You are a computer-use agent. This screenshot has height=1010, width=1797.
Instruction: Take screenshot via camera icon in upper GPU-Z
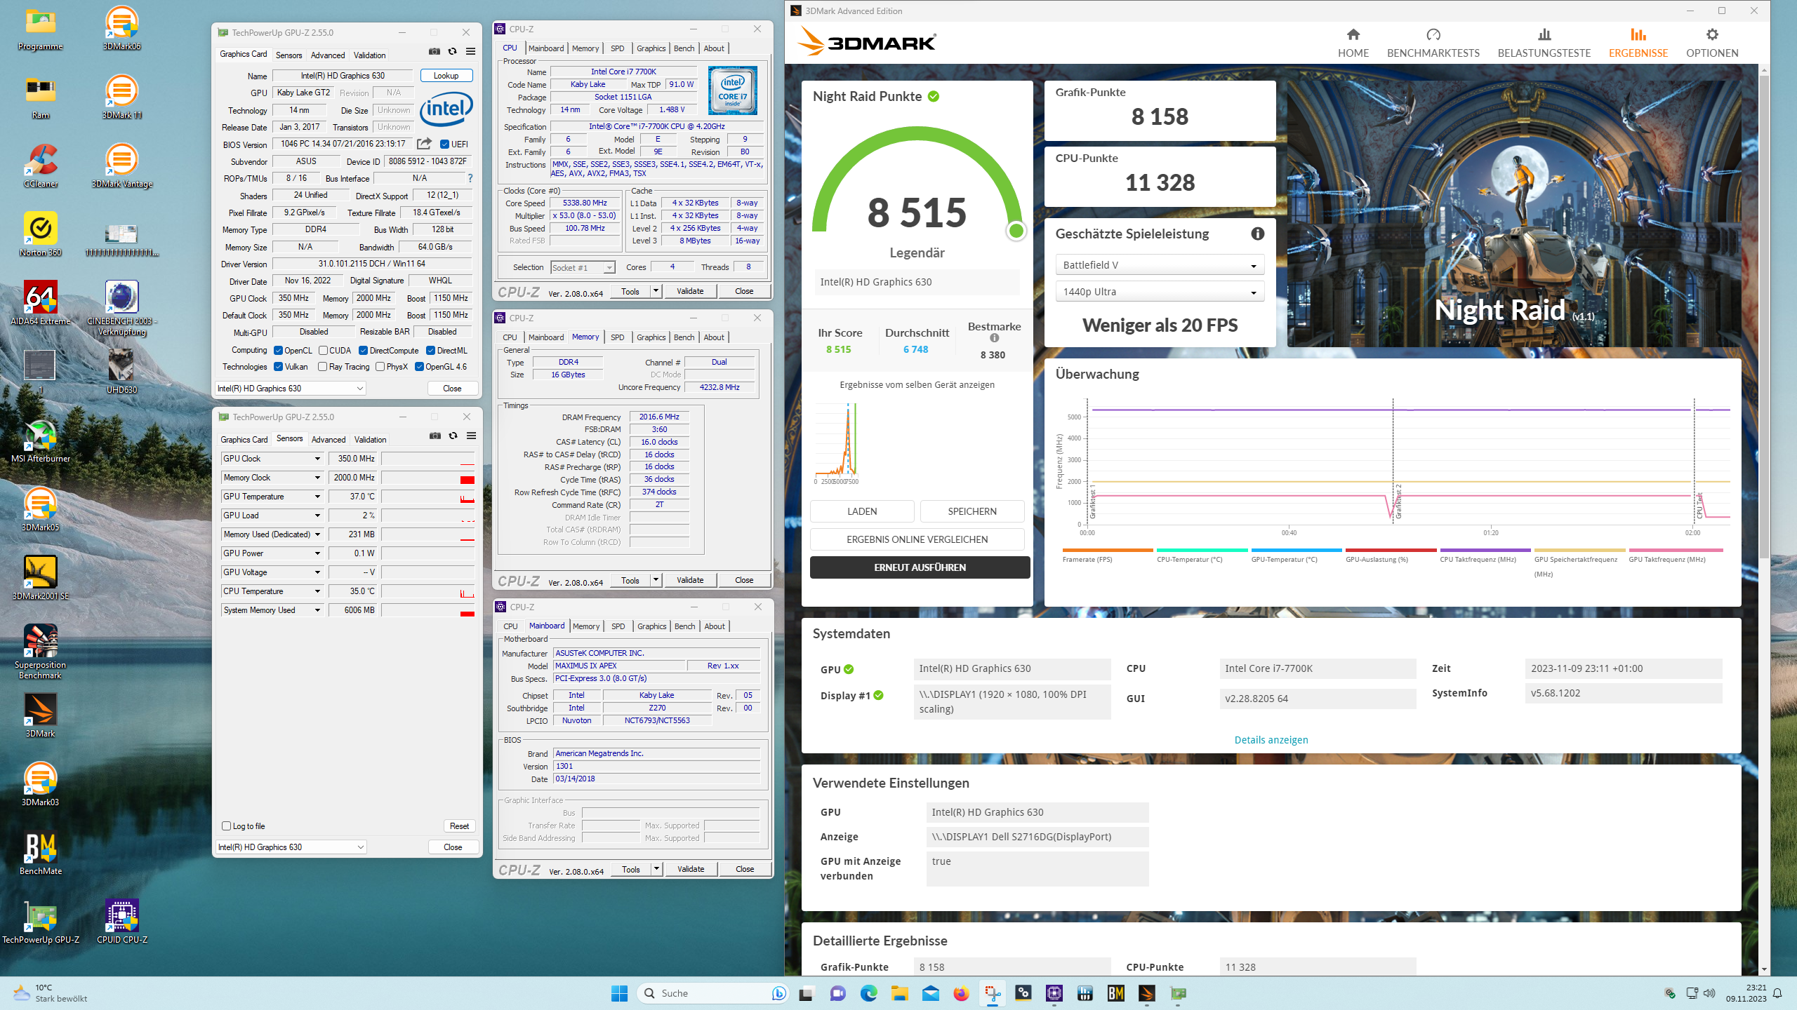pyautogui.click(x=435, y=51)
